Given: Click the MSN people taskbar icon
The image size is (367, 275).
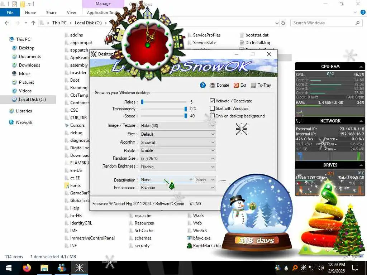Looking at the screenshot, I should pos(62,268).
